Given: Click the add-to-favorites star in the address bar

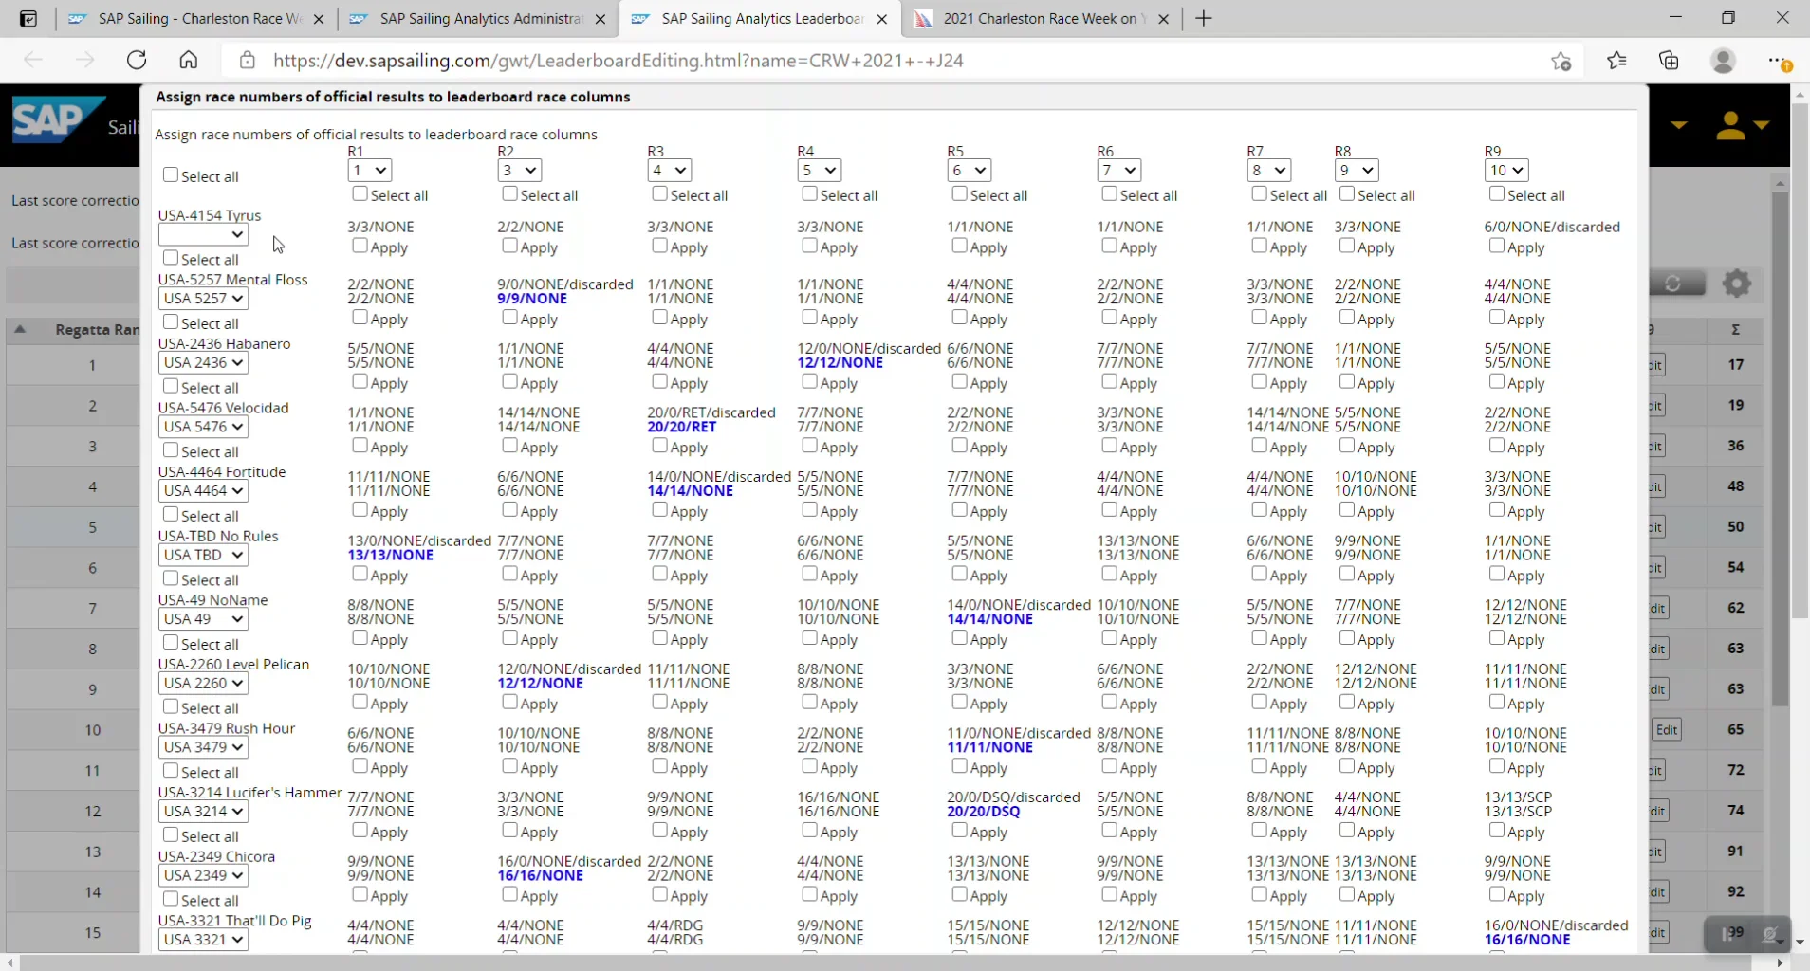Looking at the screenshot, I should pos(1561,60).
